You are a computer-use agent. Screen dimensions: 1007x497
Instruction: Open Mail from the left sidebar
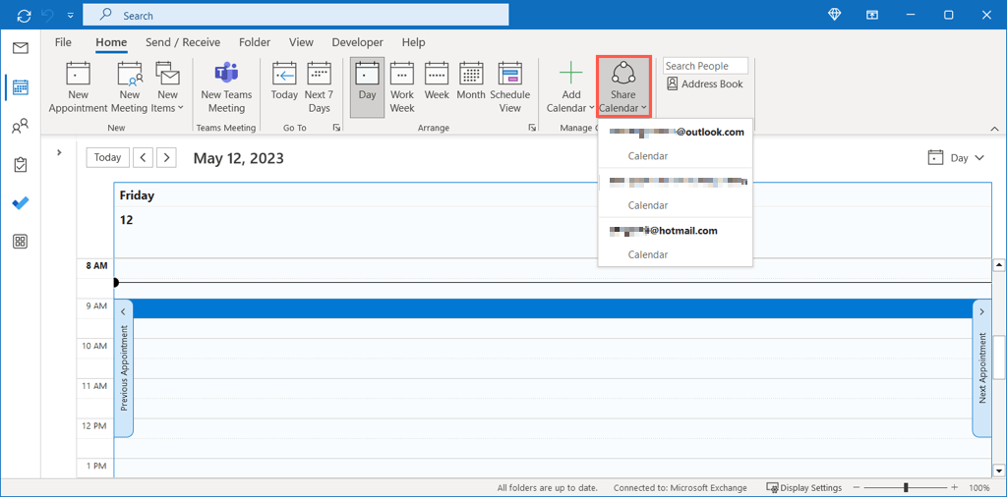[21, 48]
